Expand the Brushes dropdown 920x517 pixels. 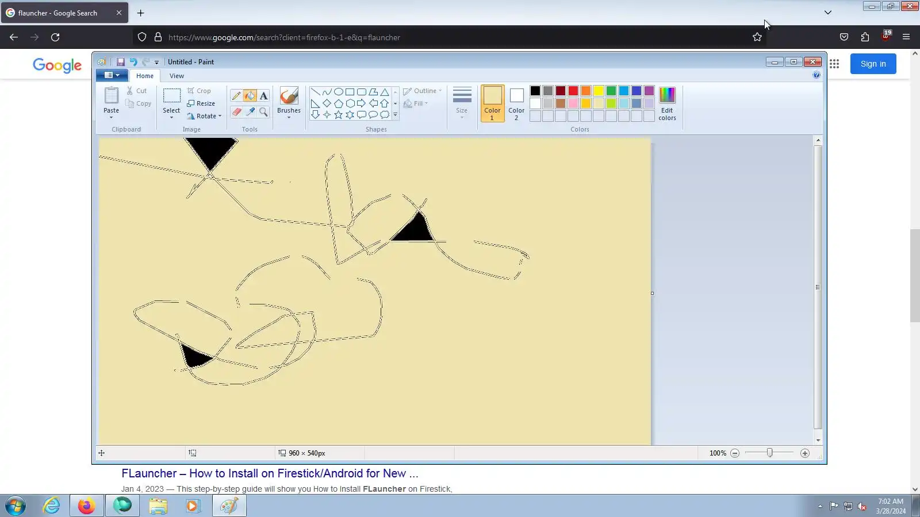pos(289,118)
